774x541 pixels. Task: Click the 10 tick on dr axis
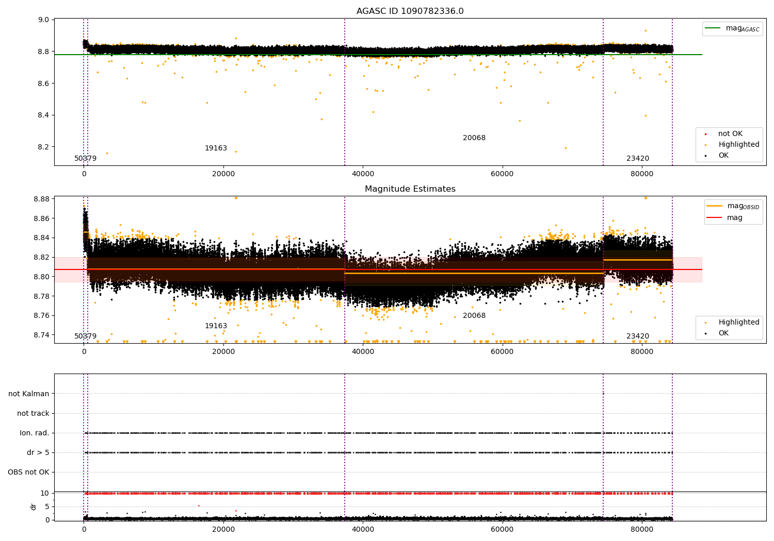pyautogui.click(x=45, y=494)
